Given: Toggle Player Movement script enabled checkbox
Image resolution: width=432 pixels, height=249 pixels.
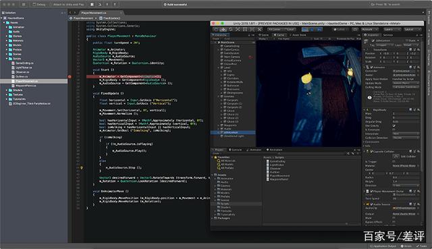Looking at the screenshot, I should tap(371, 191).
